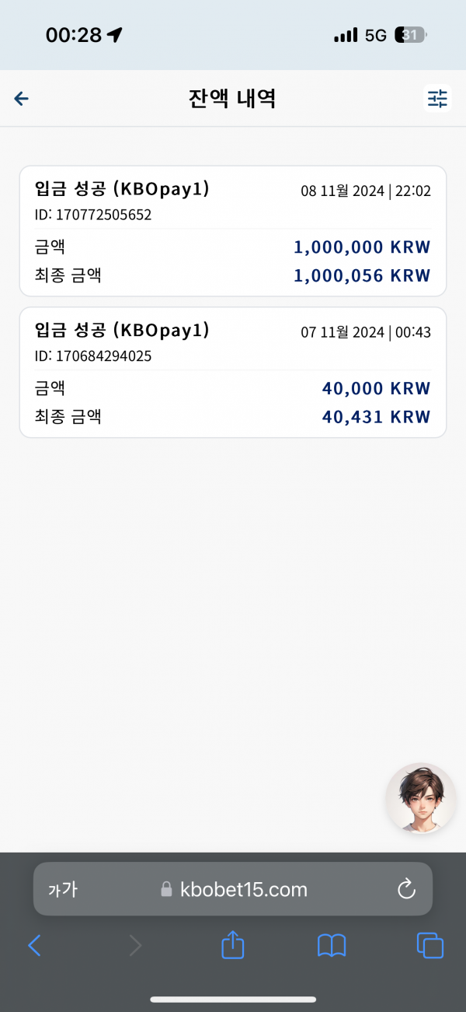The height and width of the screenshot is (1012, 466).
Task: Tap the 잔액 내역 page title
Action: [232, 99]
